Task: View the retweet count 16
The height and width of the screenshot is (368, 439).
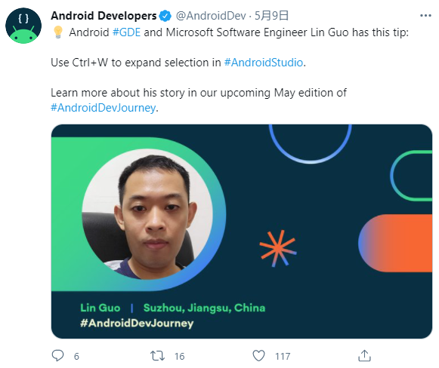Action: point(180,356)
